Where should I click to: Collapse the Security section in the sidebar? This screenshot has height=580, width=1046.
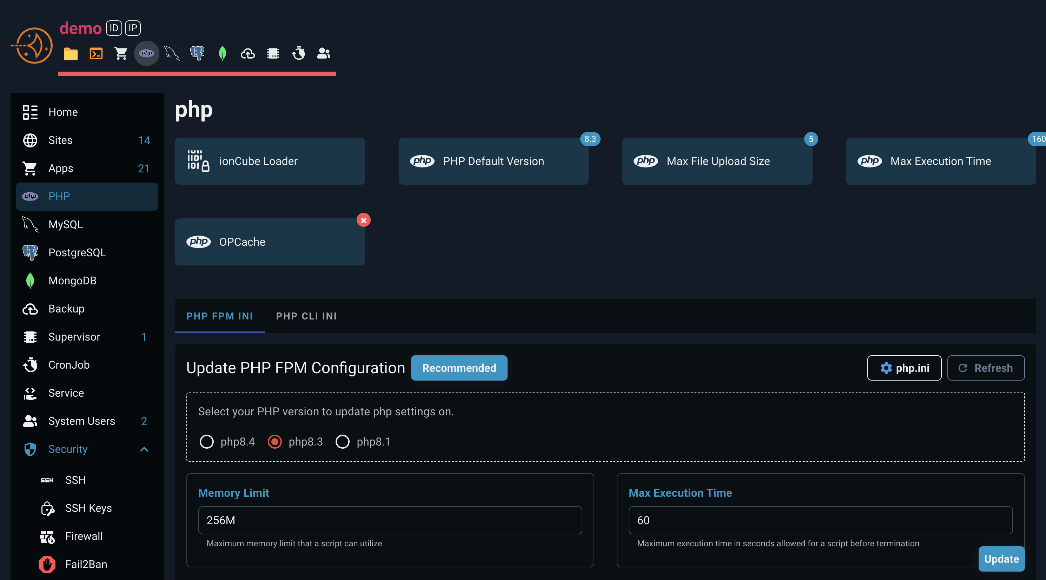tap(144, 449)
